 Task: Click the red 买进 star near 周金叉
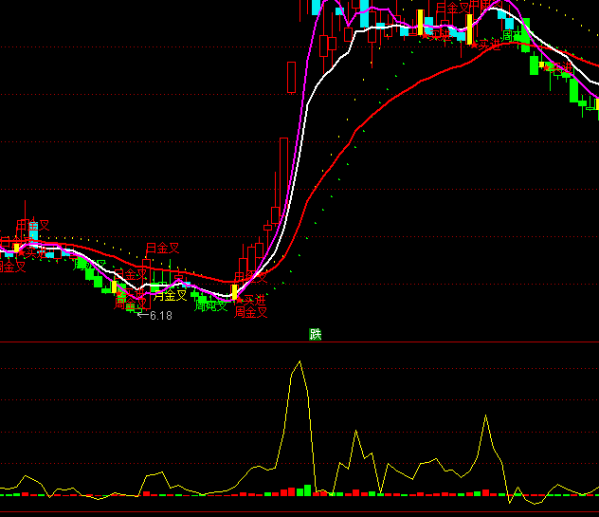250,300
